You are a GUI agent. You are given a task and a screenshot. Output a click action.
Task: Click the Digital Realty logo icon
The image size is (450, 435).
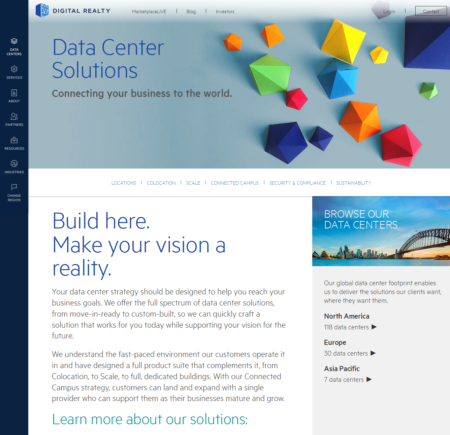pyautogui.click(x=42, y=10)
